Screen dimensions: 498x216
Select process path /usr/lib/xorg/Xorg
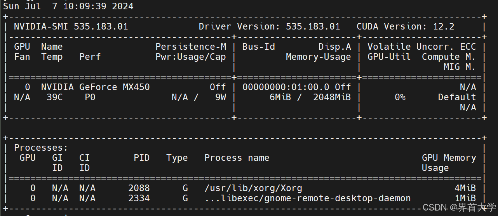(253, 188)
